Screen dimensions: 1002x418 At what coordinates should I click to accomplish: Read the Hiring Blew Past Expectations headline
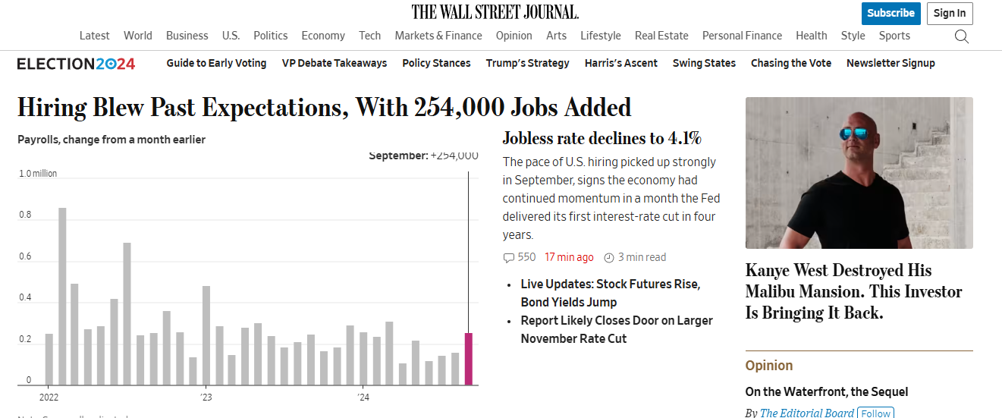(324, 108)
